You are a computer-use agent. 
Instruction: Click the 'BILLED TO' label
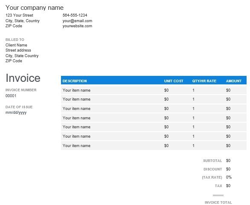(x=15, y=40)
